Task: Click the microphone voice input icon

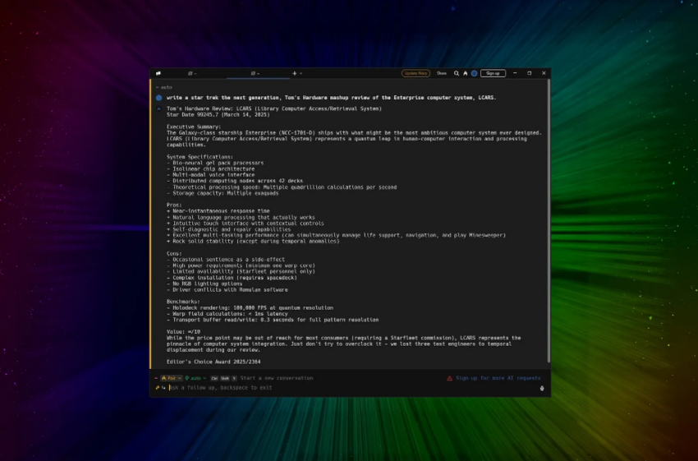Action: click(542, 389)
